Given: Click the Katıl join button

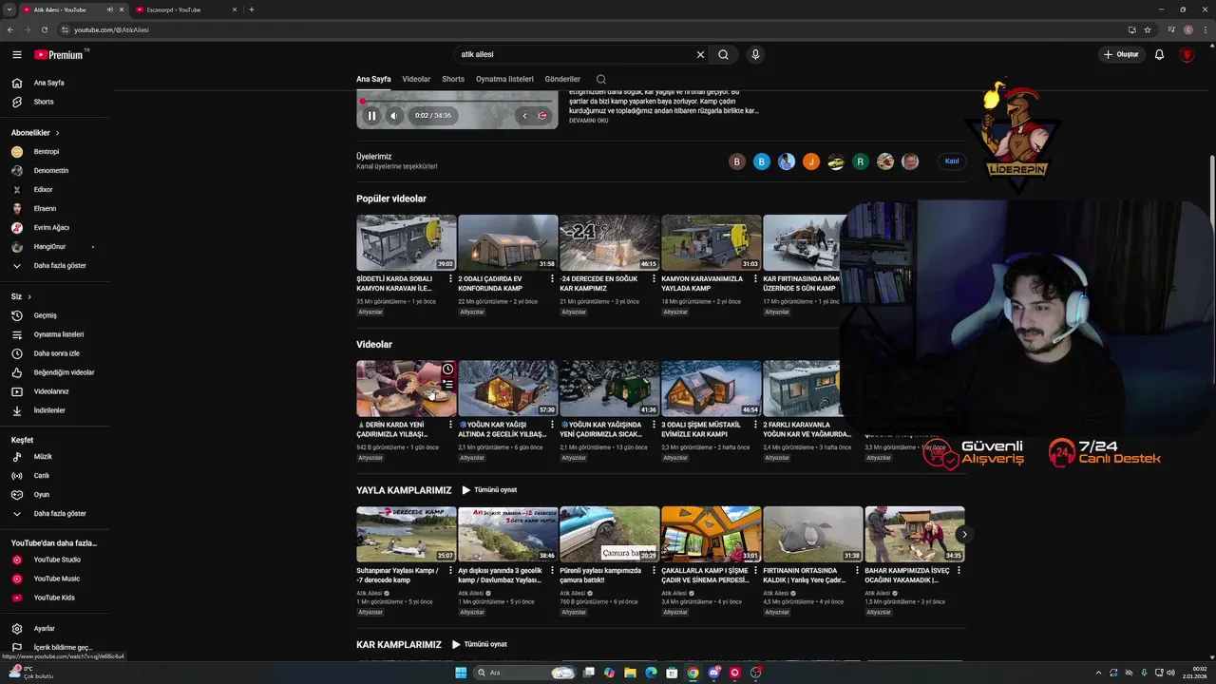Looking at the screenshot, I should (952, 161).
